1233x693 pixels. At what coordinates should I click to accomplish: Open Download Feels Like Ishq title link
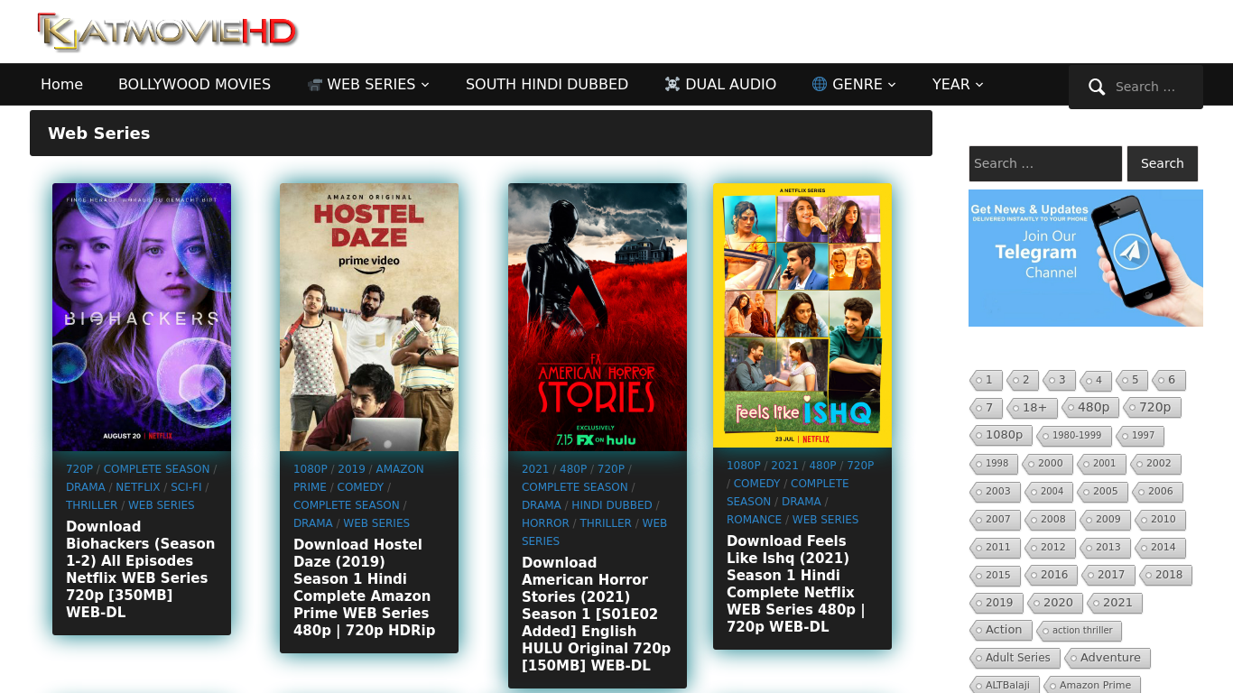click(795, 584)
